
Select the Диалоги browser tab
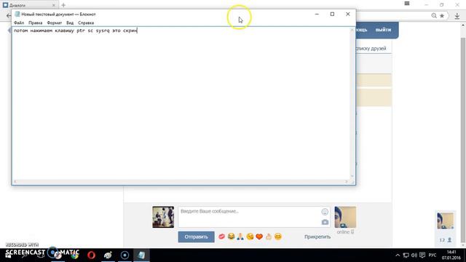[28, 5]
